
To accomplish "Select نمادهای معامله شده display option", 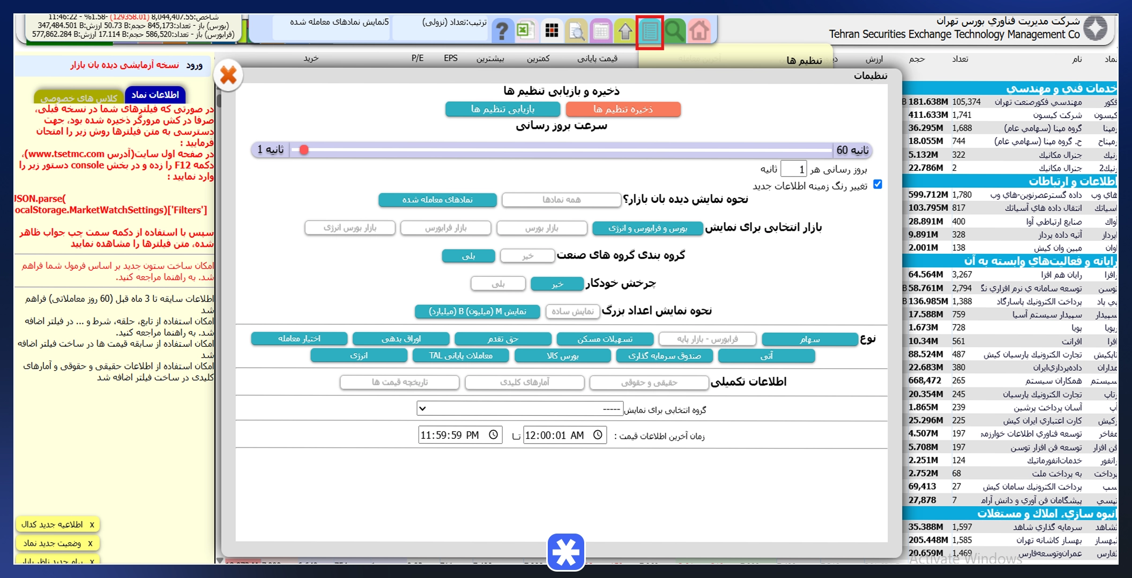I will [437, 200].
